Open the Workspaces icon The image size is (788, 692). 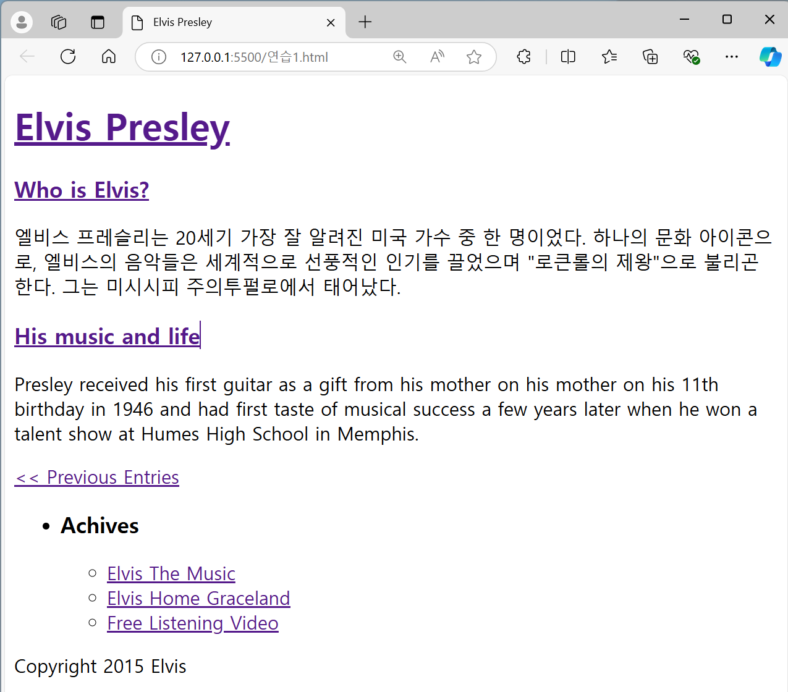coord(59,22)
